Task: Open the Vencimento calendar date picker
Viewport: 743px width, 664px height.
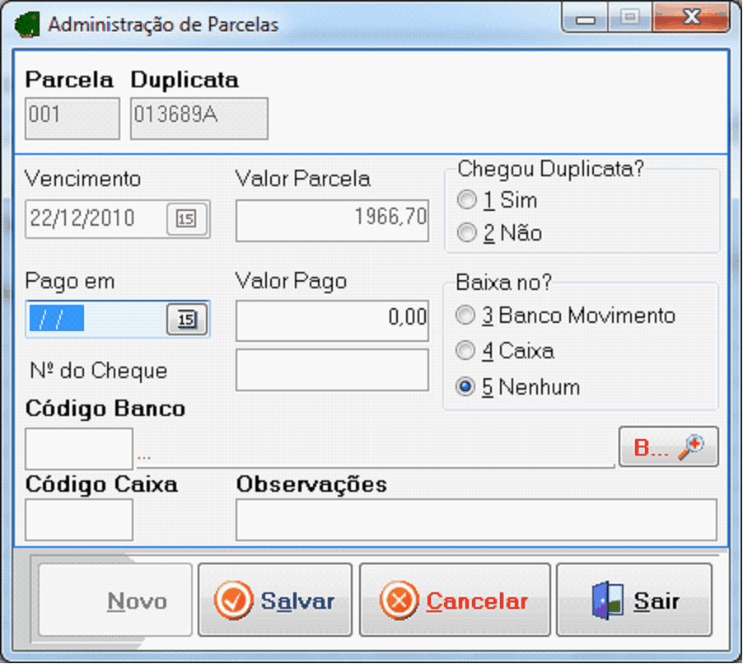Action: 187,219
